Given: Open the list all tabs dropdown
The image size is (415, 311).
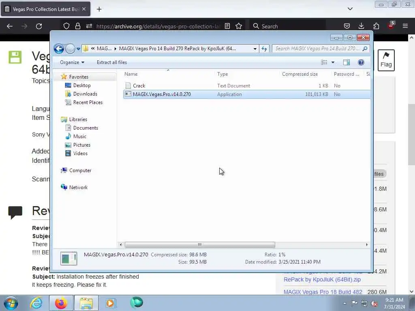Looking at the screenshot, I should (350, 9).
